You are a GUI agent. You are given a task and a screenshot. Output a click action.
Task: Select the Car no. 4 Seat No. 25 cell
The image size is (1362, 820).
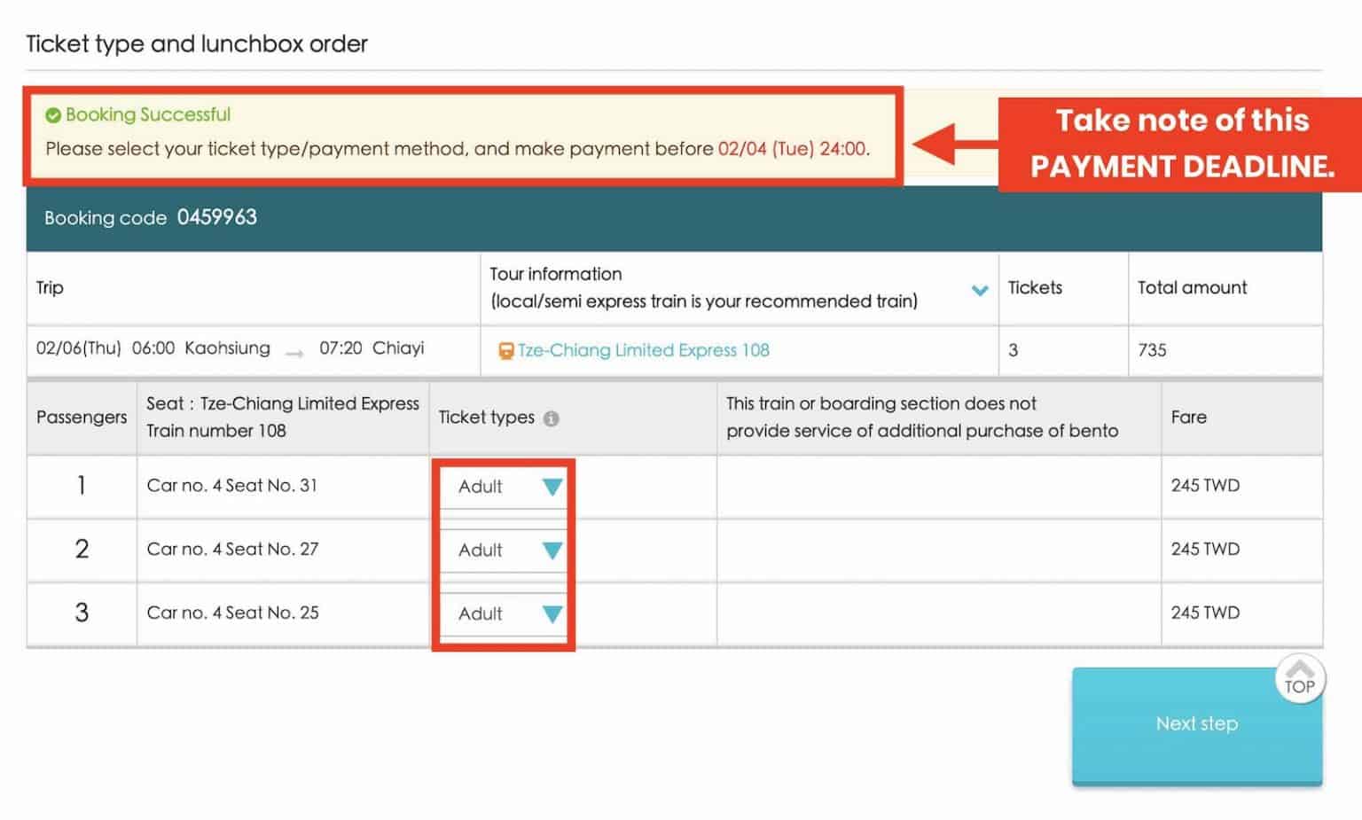coord(232,613)
